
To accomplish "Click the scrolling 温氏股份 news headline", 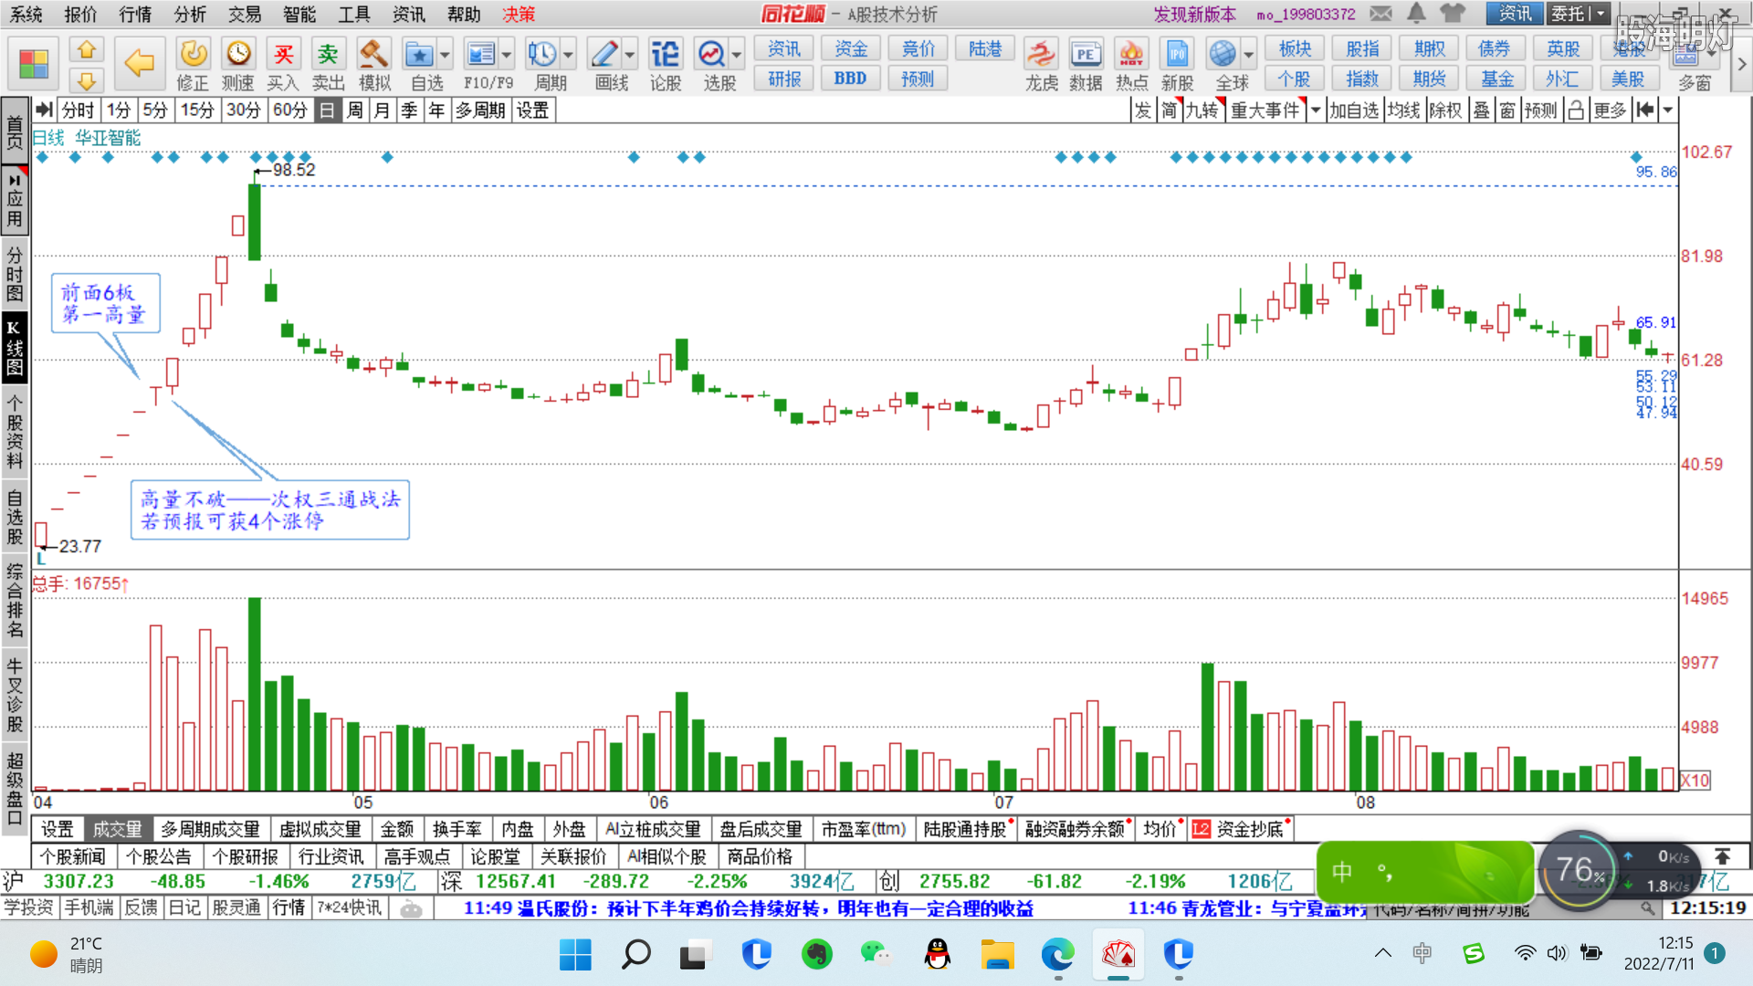I will pyautogui.click(x=749, y=908).
